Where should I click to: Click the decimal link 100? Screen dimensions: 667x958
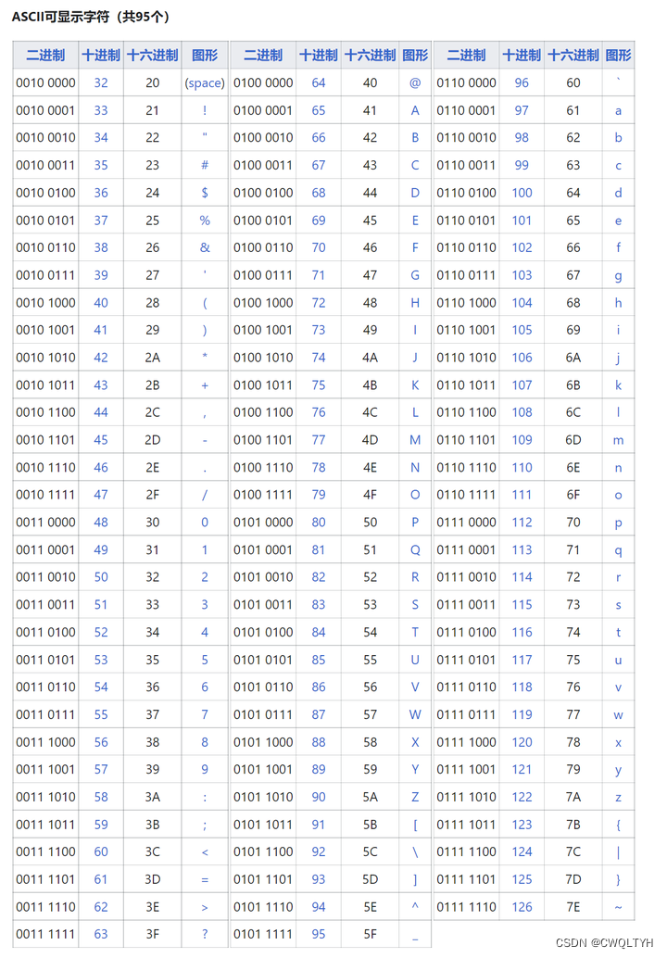522,193
